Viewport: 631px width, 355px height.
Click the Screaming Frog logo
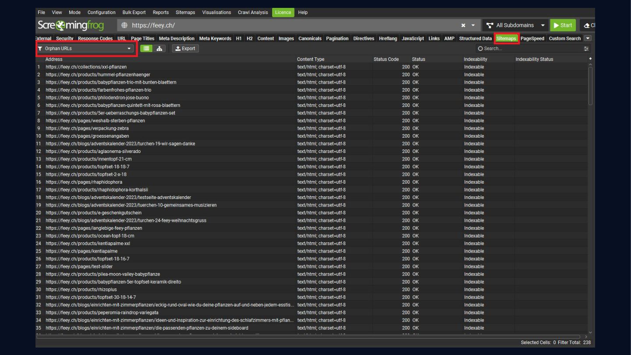71,25
